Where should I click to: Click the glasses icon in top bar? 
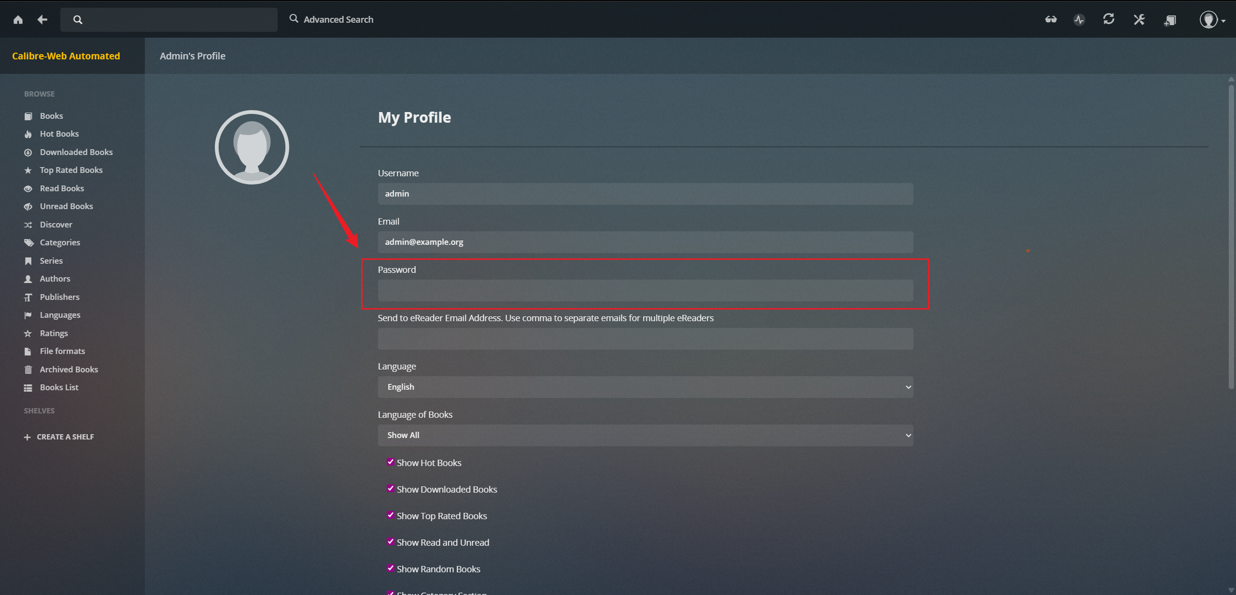1051,20
